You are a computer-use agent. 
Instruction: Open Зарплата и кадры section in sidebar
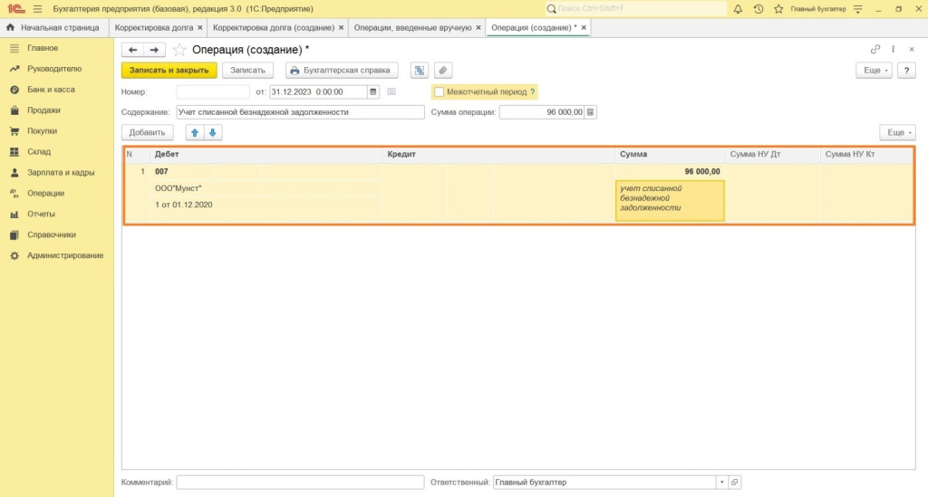coord(61,172)
